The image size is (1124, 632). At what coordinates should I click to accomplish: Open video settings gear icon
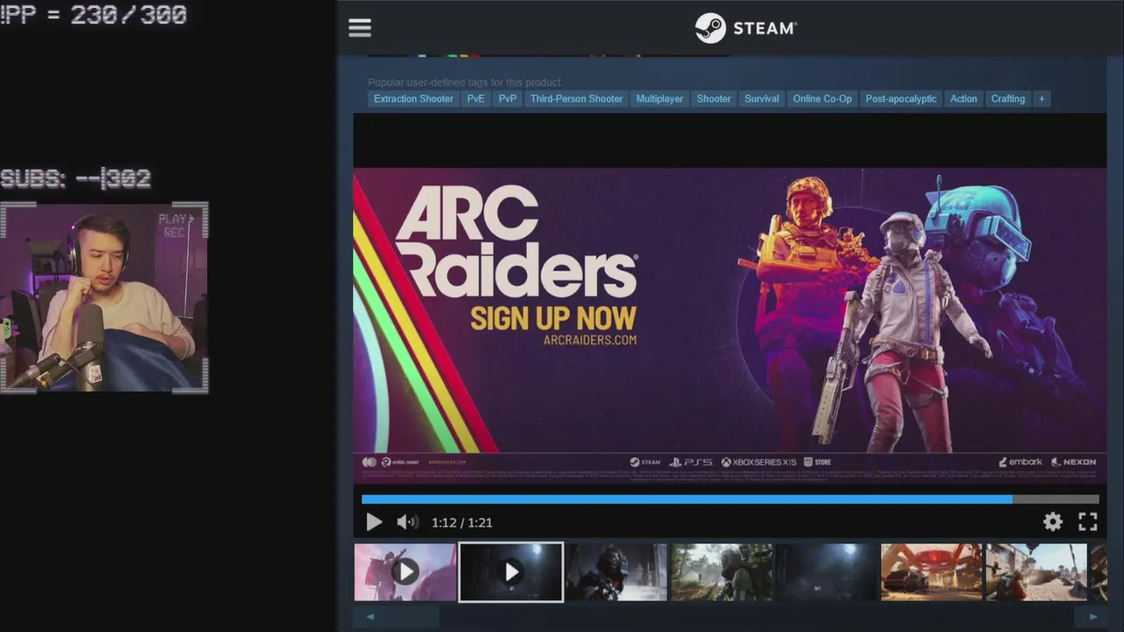click(1052, 522)
